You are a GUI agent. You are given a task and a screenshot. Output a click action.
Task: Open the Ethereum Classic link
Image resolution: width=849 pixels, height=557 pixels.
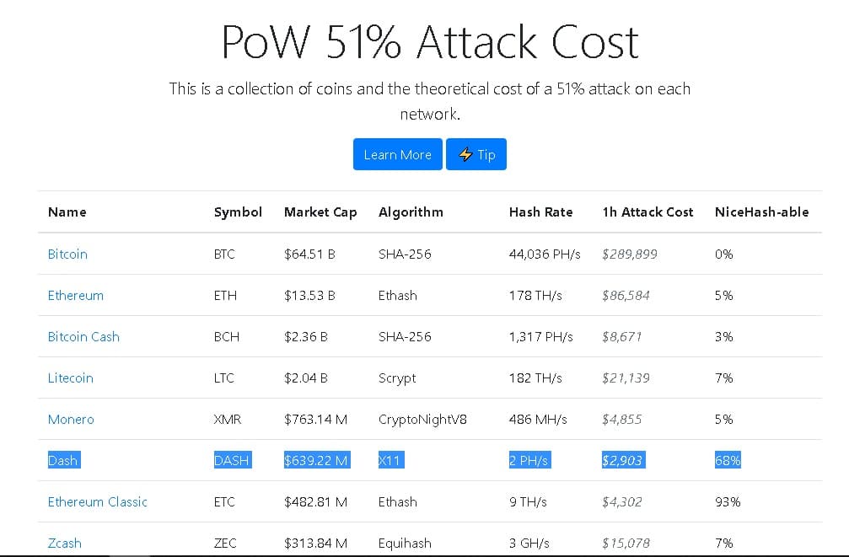[98, 501]
